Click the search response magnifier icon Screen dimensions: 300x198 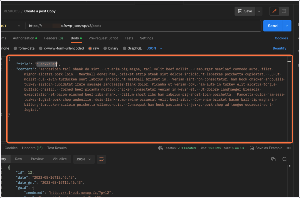point(284,159)
